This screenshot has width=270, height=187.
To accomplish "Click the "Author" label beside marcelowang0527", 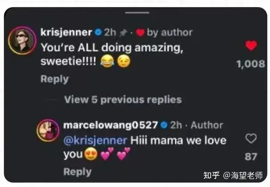I will (x=207, y=125).
